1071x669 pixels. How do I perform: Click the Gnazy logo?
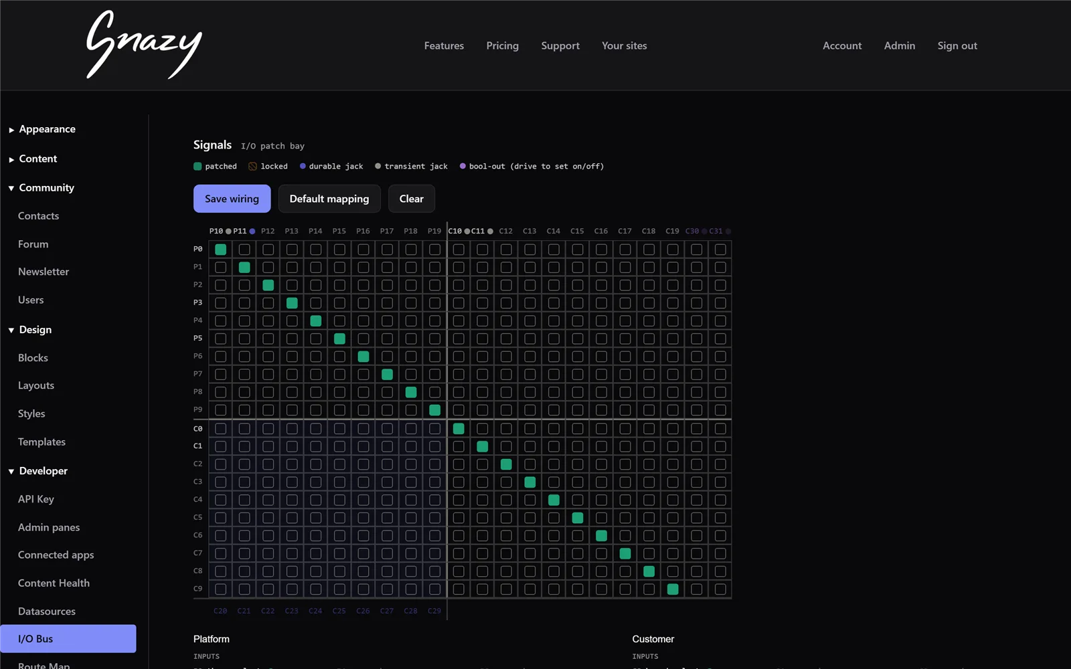click(x=144, y=45)
